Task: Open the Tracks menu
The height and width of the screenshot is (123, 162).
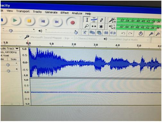Action: (x=37, y=12)
